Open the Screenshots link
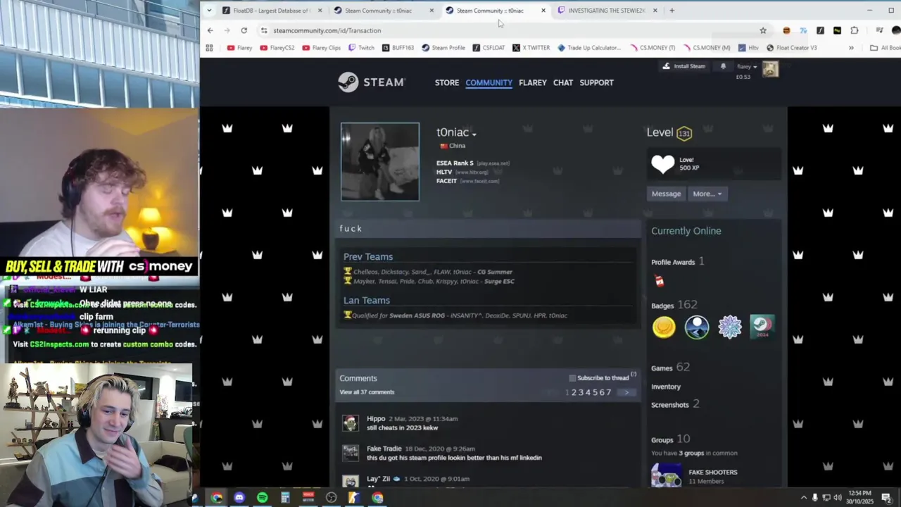This screenshot has width=901, height=507. click(675, 404)
